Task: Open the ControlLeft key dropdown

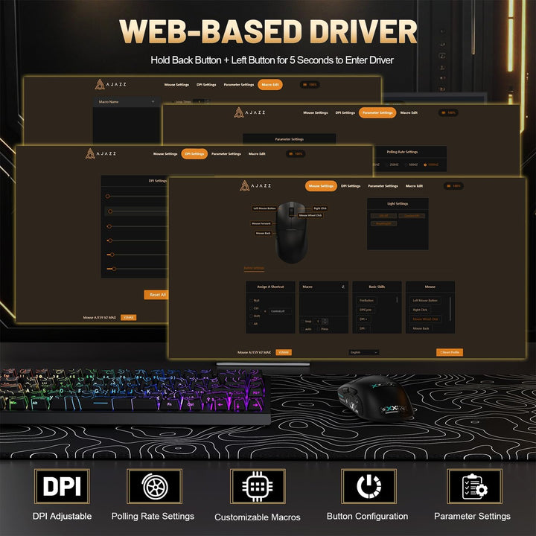Action: [280, 311]
